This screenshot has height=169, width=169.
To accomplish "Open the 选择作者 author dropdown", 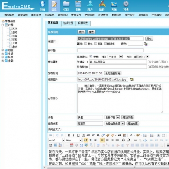I will (x=112, y=117).
